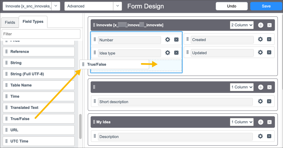Click the Short description field label

[175, 102]
